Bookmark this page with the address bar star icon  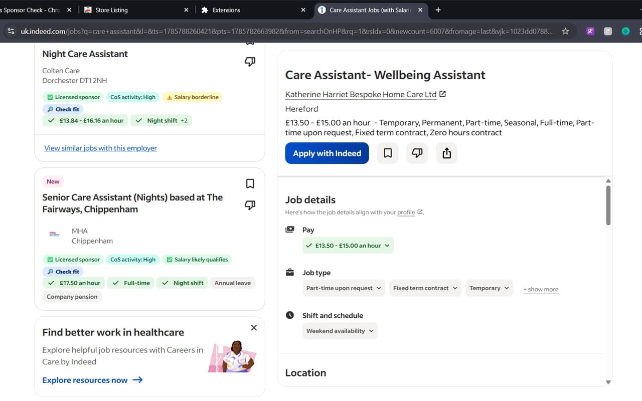click(565, 31)
